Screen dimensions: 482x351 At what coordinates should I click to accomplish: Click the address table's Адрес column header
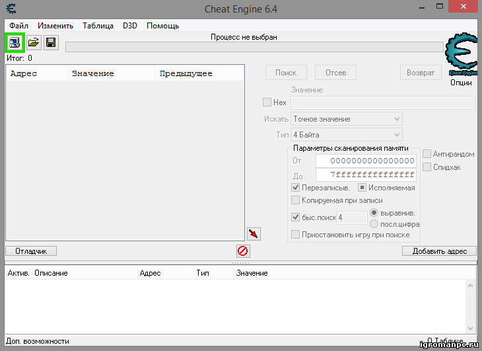coord(165,273)
